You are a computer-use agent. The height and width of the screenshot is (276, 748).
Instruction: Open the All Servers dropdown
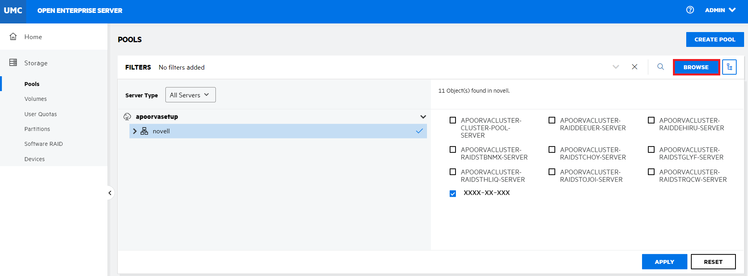coord(190,95)
